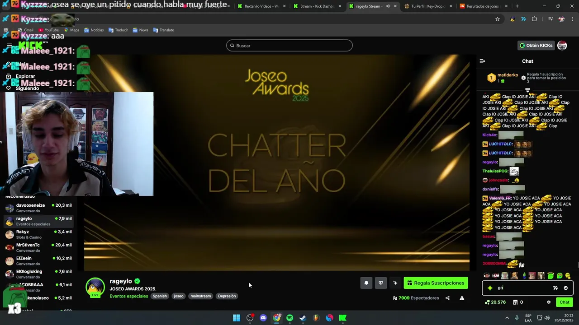Open volume control in system tray

point(547,318)
